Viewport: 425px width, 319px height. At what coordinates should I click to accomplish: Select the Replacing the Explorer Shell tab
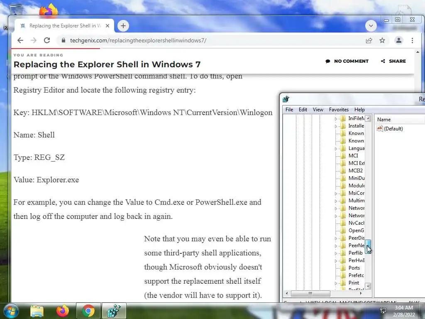tap(64, 26)
